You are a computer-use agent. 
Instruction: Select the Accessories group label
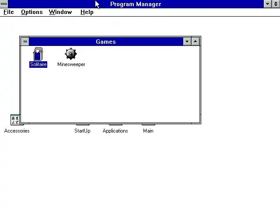point(17,131)
